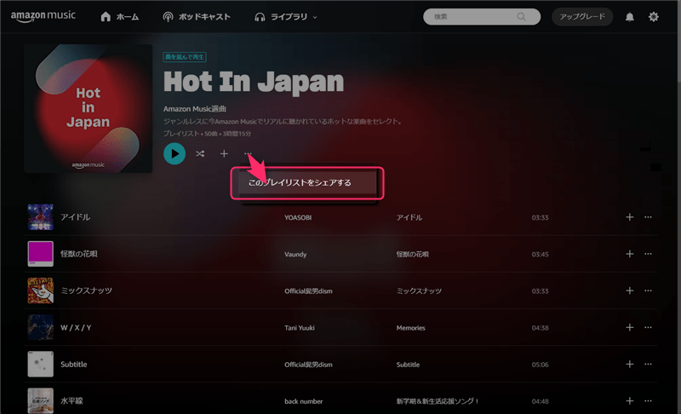The width and height of the screenshot is (681, 414).
Task: Click Subtitle song thumbnail
Action: click(x=40, y=364)
